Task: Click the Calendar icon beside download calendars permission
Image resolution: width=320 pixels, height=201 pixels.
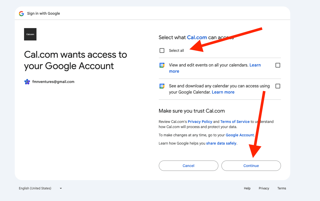Action: [x=162, y=86]
